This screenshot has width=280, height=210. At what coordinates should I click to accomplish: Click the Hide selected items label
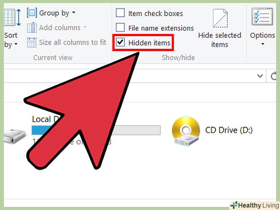click(x=220, y=40)
